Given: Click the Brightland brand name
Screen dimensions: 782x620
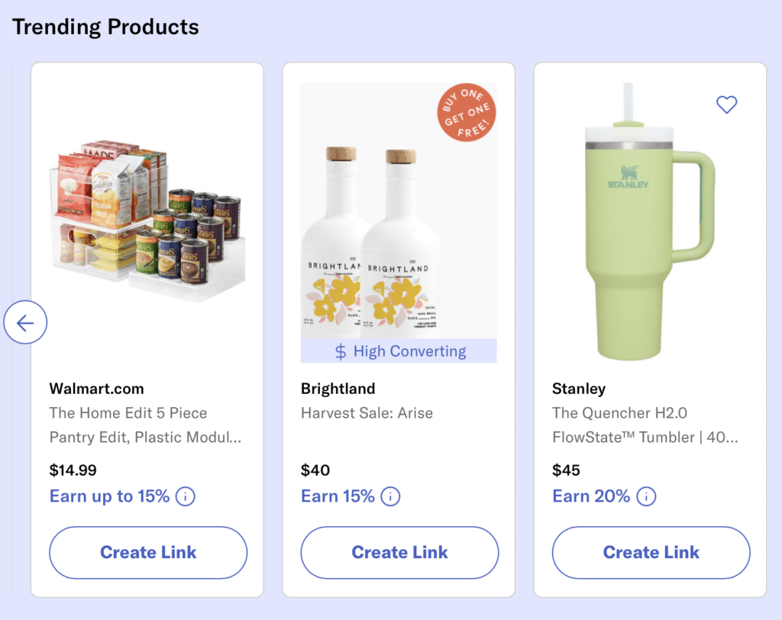Looking at the screenshot, I should (338, 389).
